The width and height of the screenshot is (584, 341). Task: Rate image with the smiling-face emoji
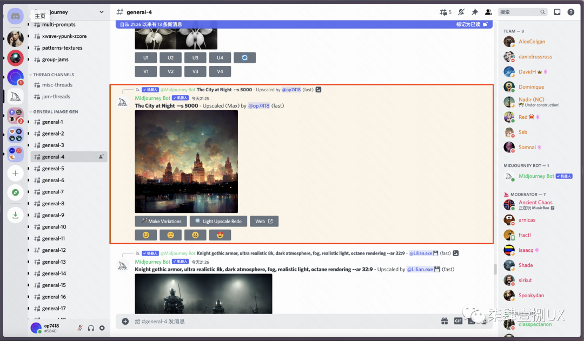point(195,235)
